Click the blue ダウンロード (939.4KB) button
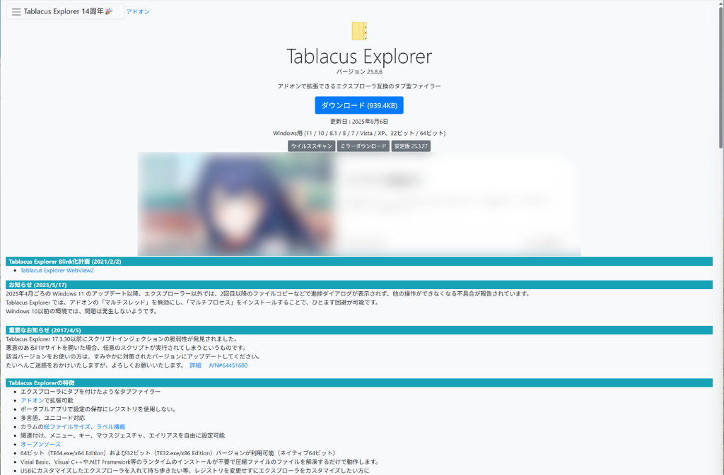Screen dimensions: 724x475 (x=359, y=105)
